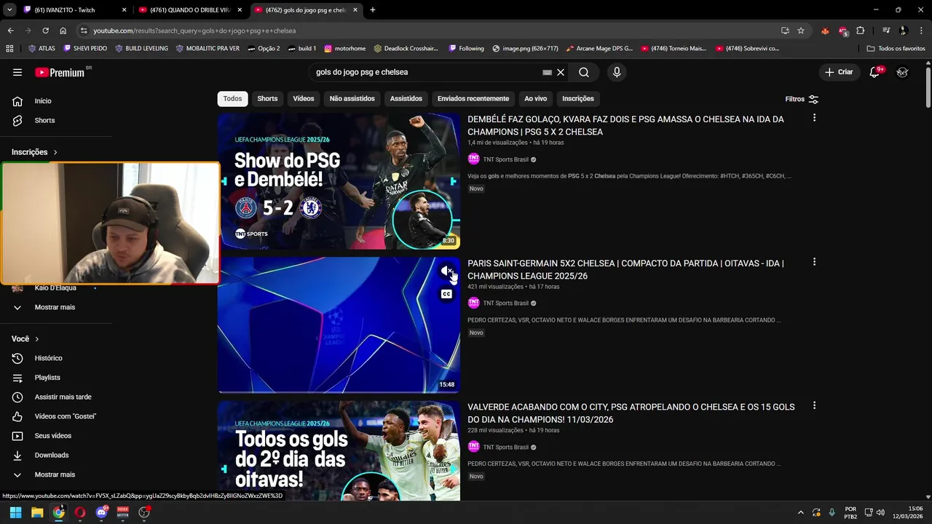Show hidden system tray icons
Screen dimensions: 932x524
[801, 512]
